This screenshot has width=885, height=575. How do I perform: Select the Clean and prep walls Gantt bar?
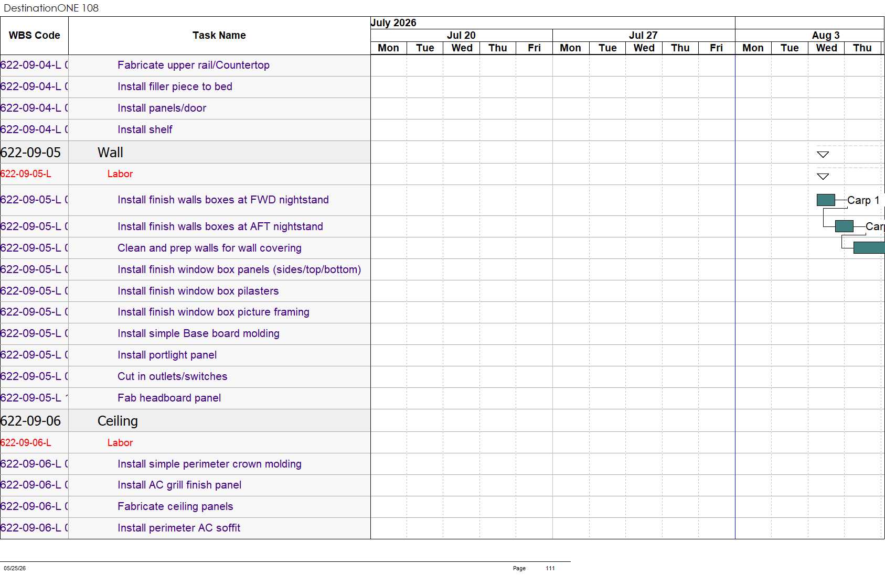coord(869,247)
